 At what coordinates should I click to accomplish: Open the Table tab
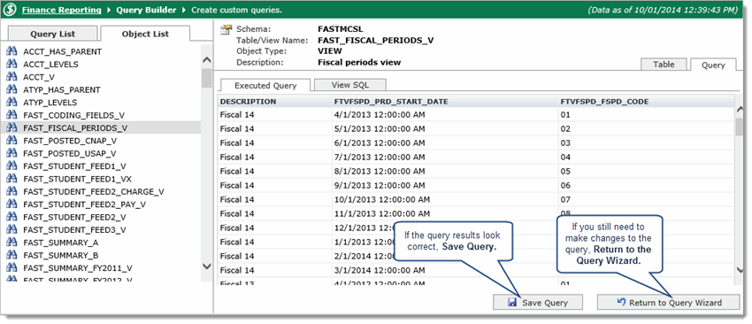pyautogui.click(x=664, y=65)
